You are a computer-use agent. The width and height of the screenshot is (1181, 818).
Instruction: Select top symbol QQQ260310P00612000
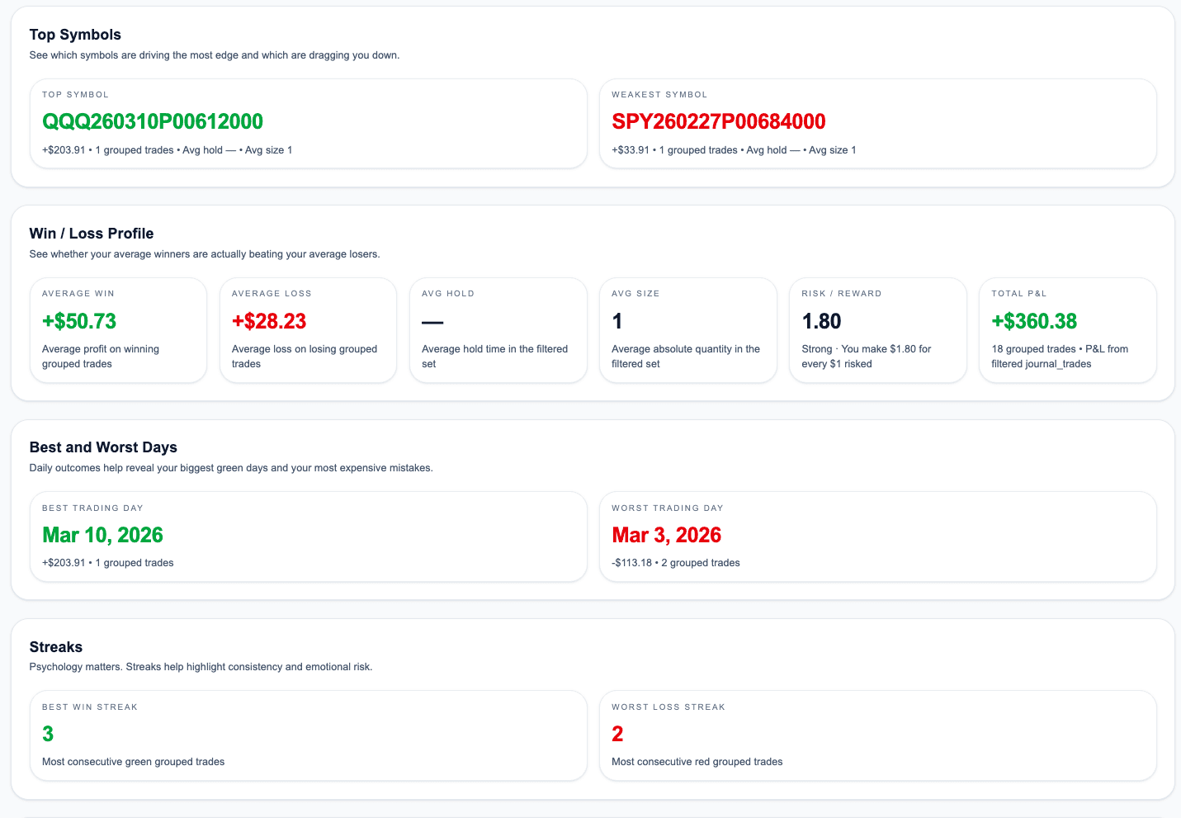click(153, 121)
